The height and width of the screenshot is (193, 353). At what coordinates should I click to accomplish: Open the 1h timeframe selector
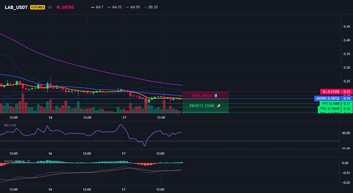tap(50, 7)
